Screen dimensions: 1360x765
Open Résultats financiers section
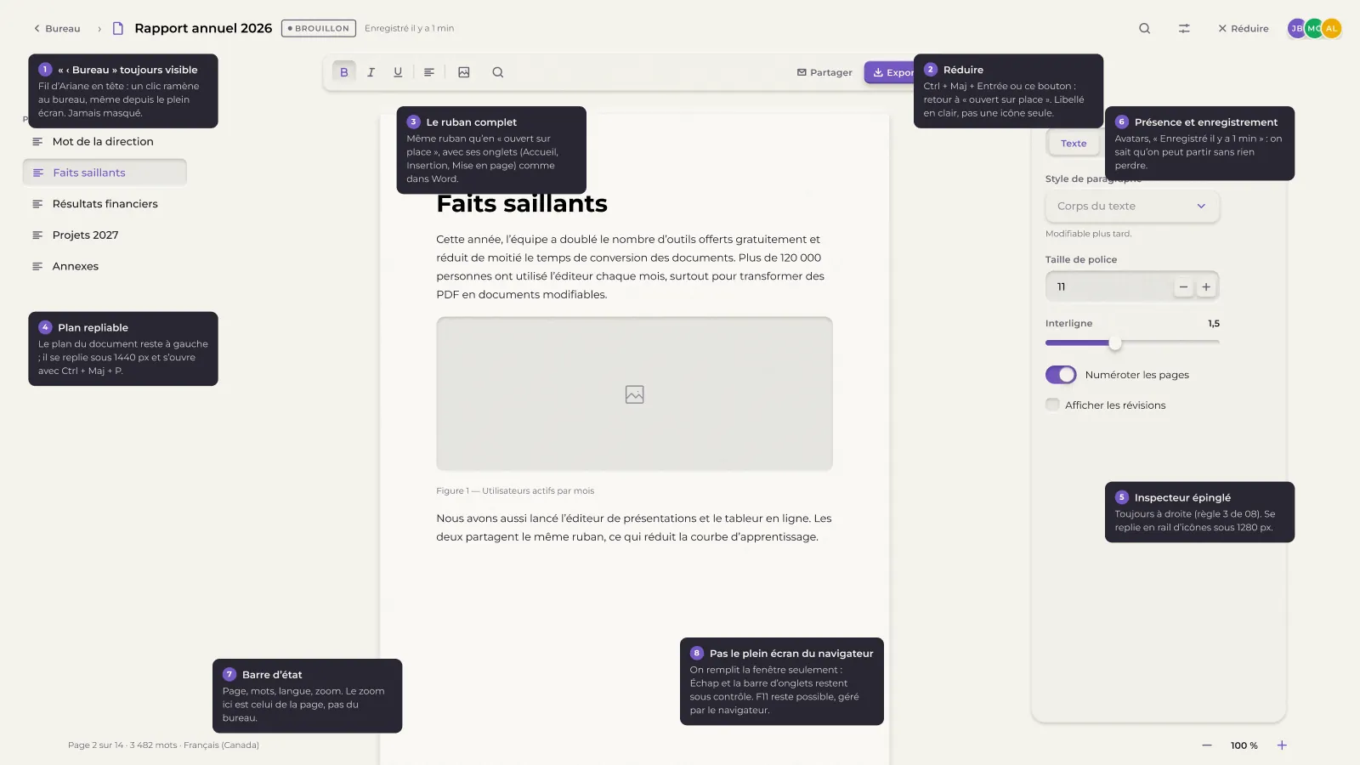105,204
